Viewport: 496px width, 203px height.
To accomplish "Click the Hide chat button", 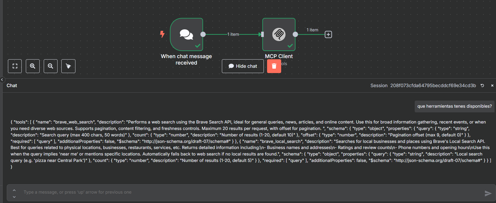I will pyautogui.click(x=243, y=66).
